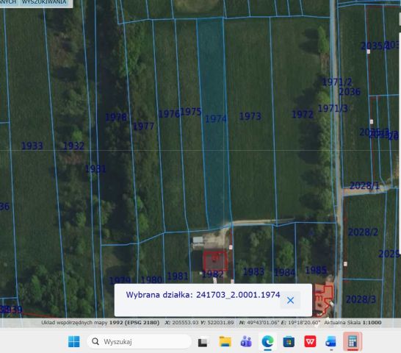Select parcel 1933 on the map
Image resolution: width=401 pixels, height=353 pixels.
tap(32, 146)
